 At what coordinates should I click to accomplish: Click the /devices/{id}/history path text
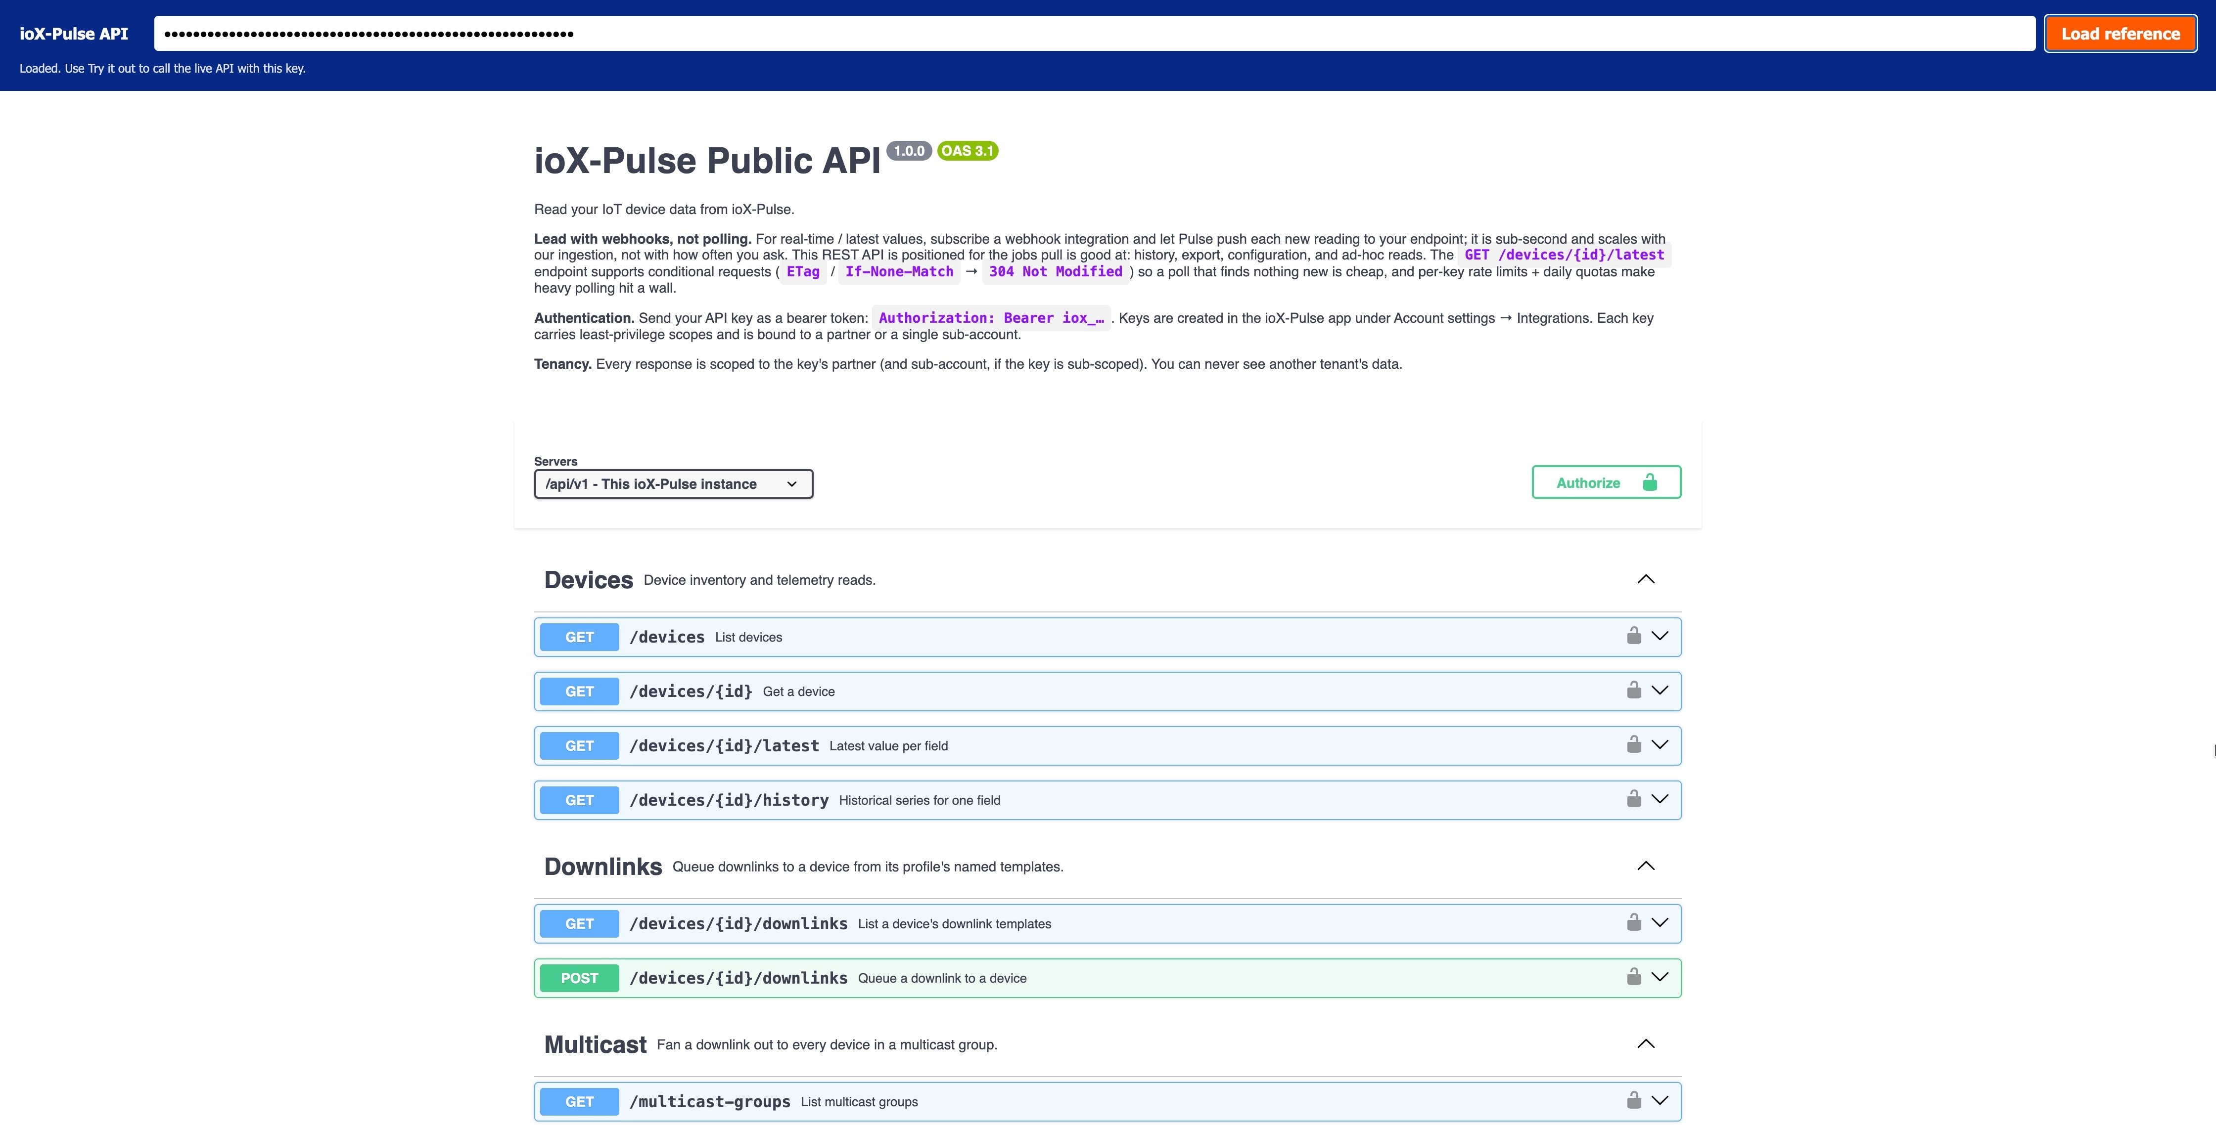[x=730, y=800]
